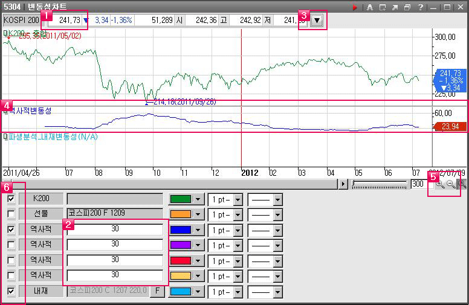This screenshot has width=469, height=305.
Task: Zoom in the chart with plus magnifier
Action: [x=439, y=184]
